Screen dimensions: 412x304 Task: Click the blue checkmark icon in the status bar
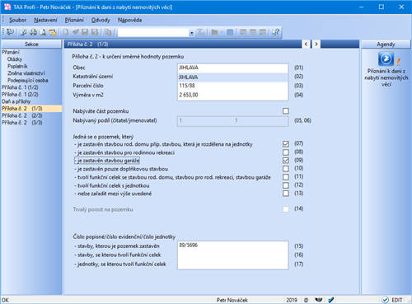tap(331, 300)
